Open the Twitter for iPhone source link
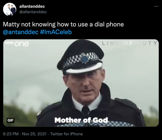 [x=66, y=134]
